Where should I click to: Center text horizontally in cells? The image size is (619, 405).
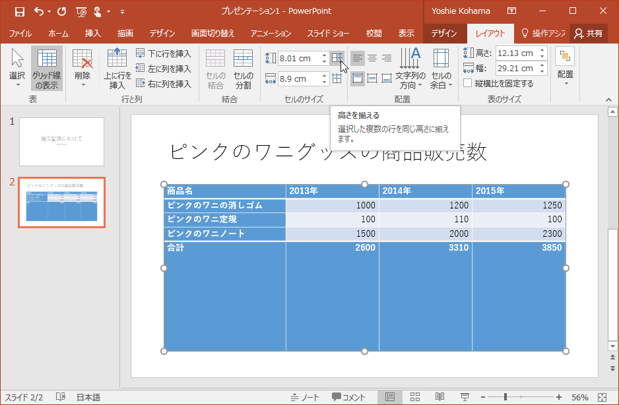[371, 58]
